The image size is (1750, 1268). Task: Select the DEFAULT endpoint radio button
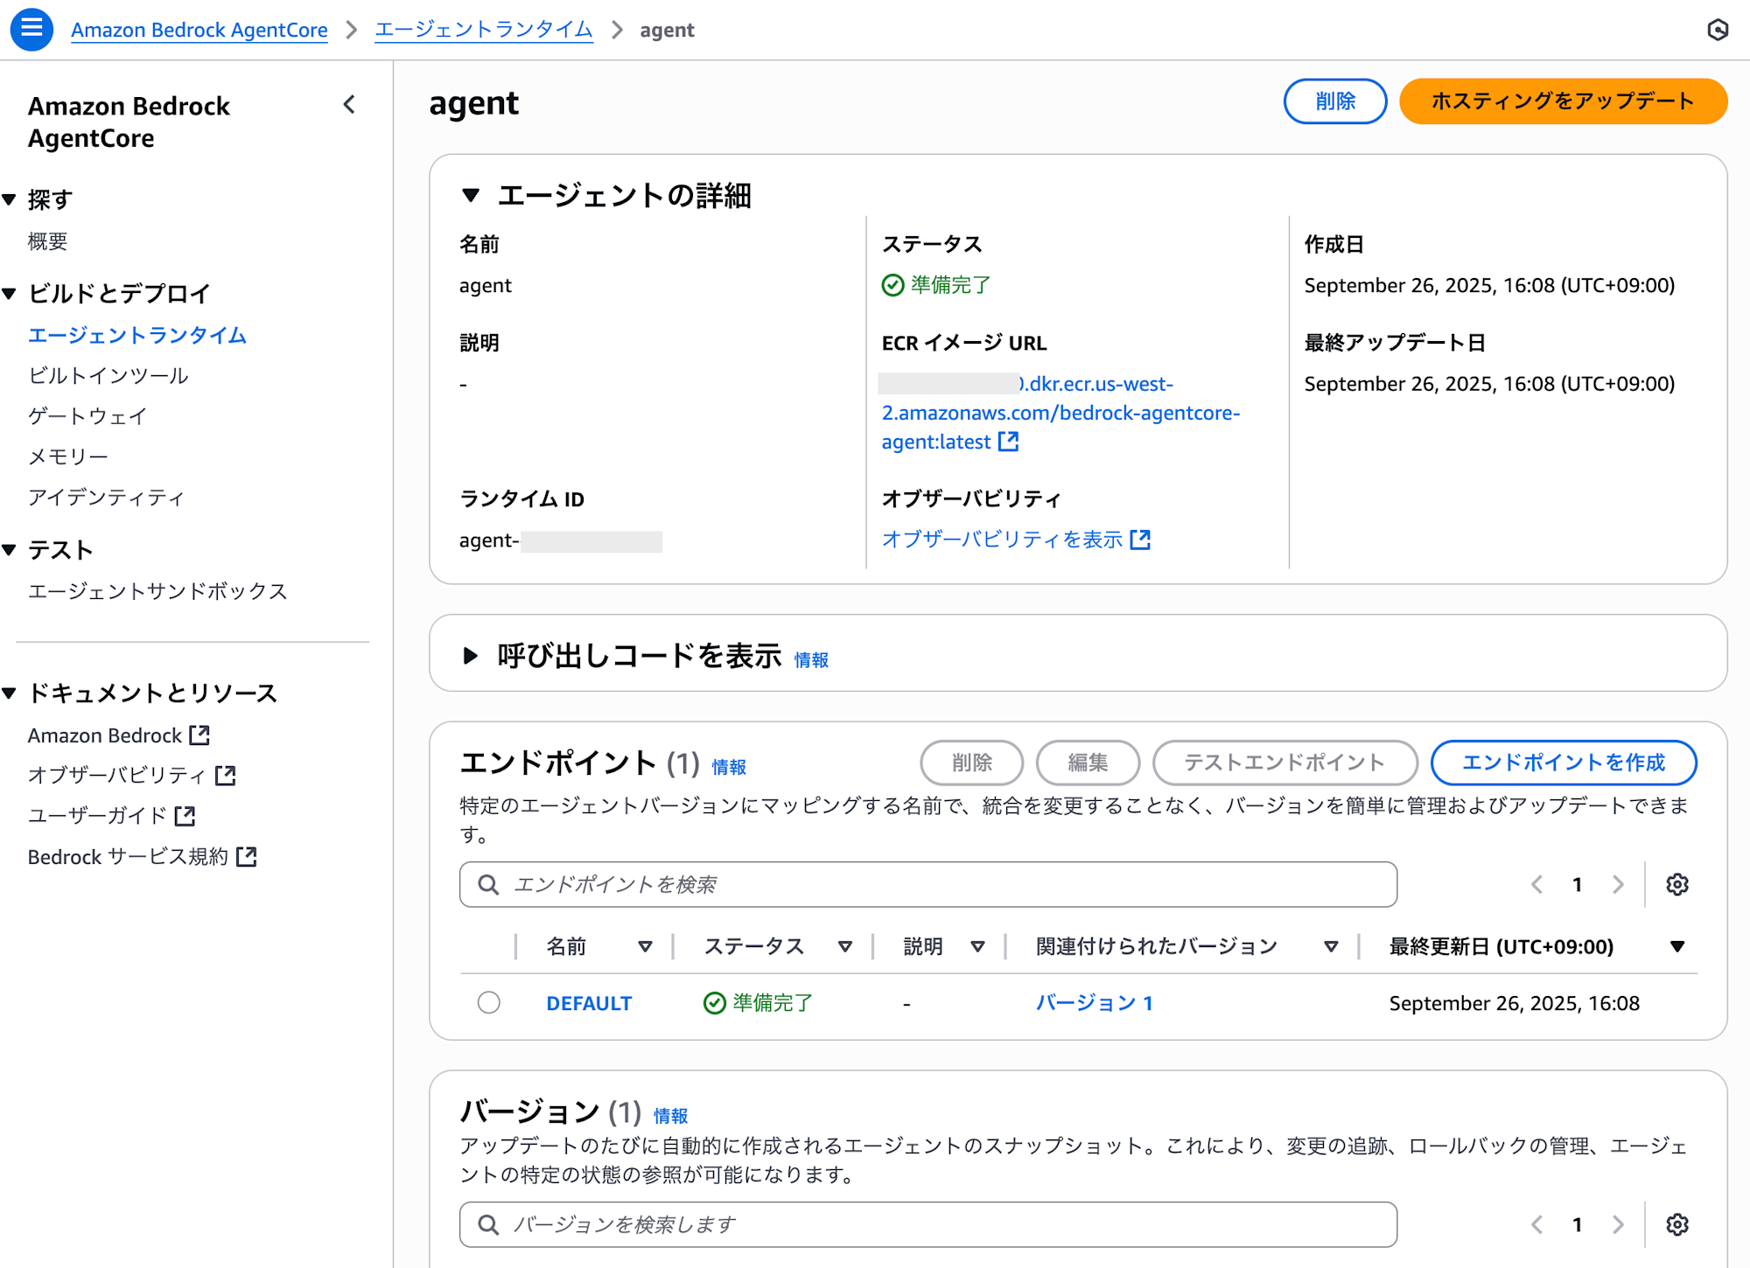click(x=488, y=1002)
